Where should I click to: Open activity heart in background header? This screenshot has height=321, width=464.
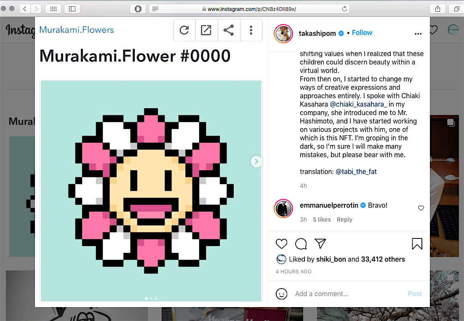(x=434, y=29)
